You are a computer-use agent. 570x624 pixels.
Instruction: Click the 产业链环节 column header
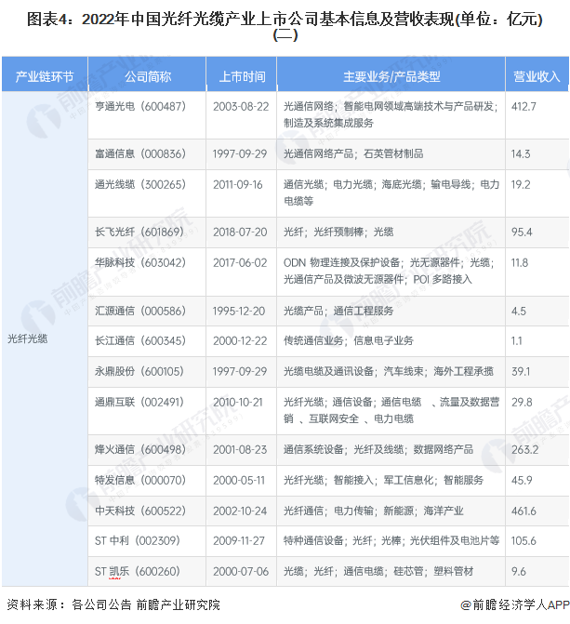click(x=45, y=76)
